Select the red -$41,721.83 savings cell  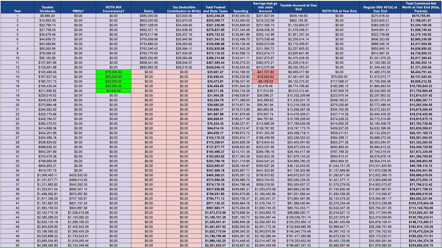[265, 72]
